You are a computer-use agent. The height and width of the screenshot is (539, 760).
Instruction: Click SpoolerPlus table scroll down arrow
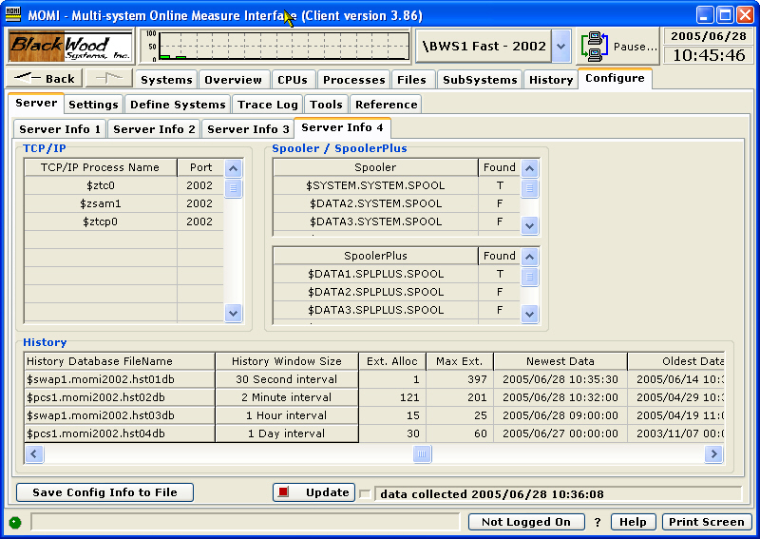click(x=530, y=314)
